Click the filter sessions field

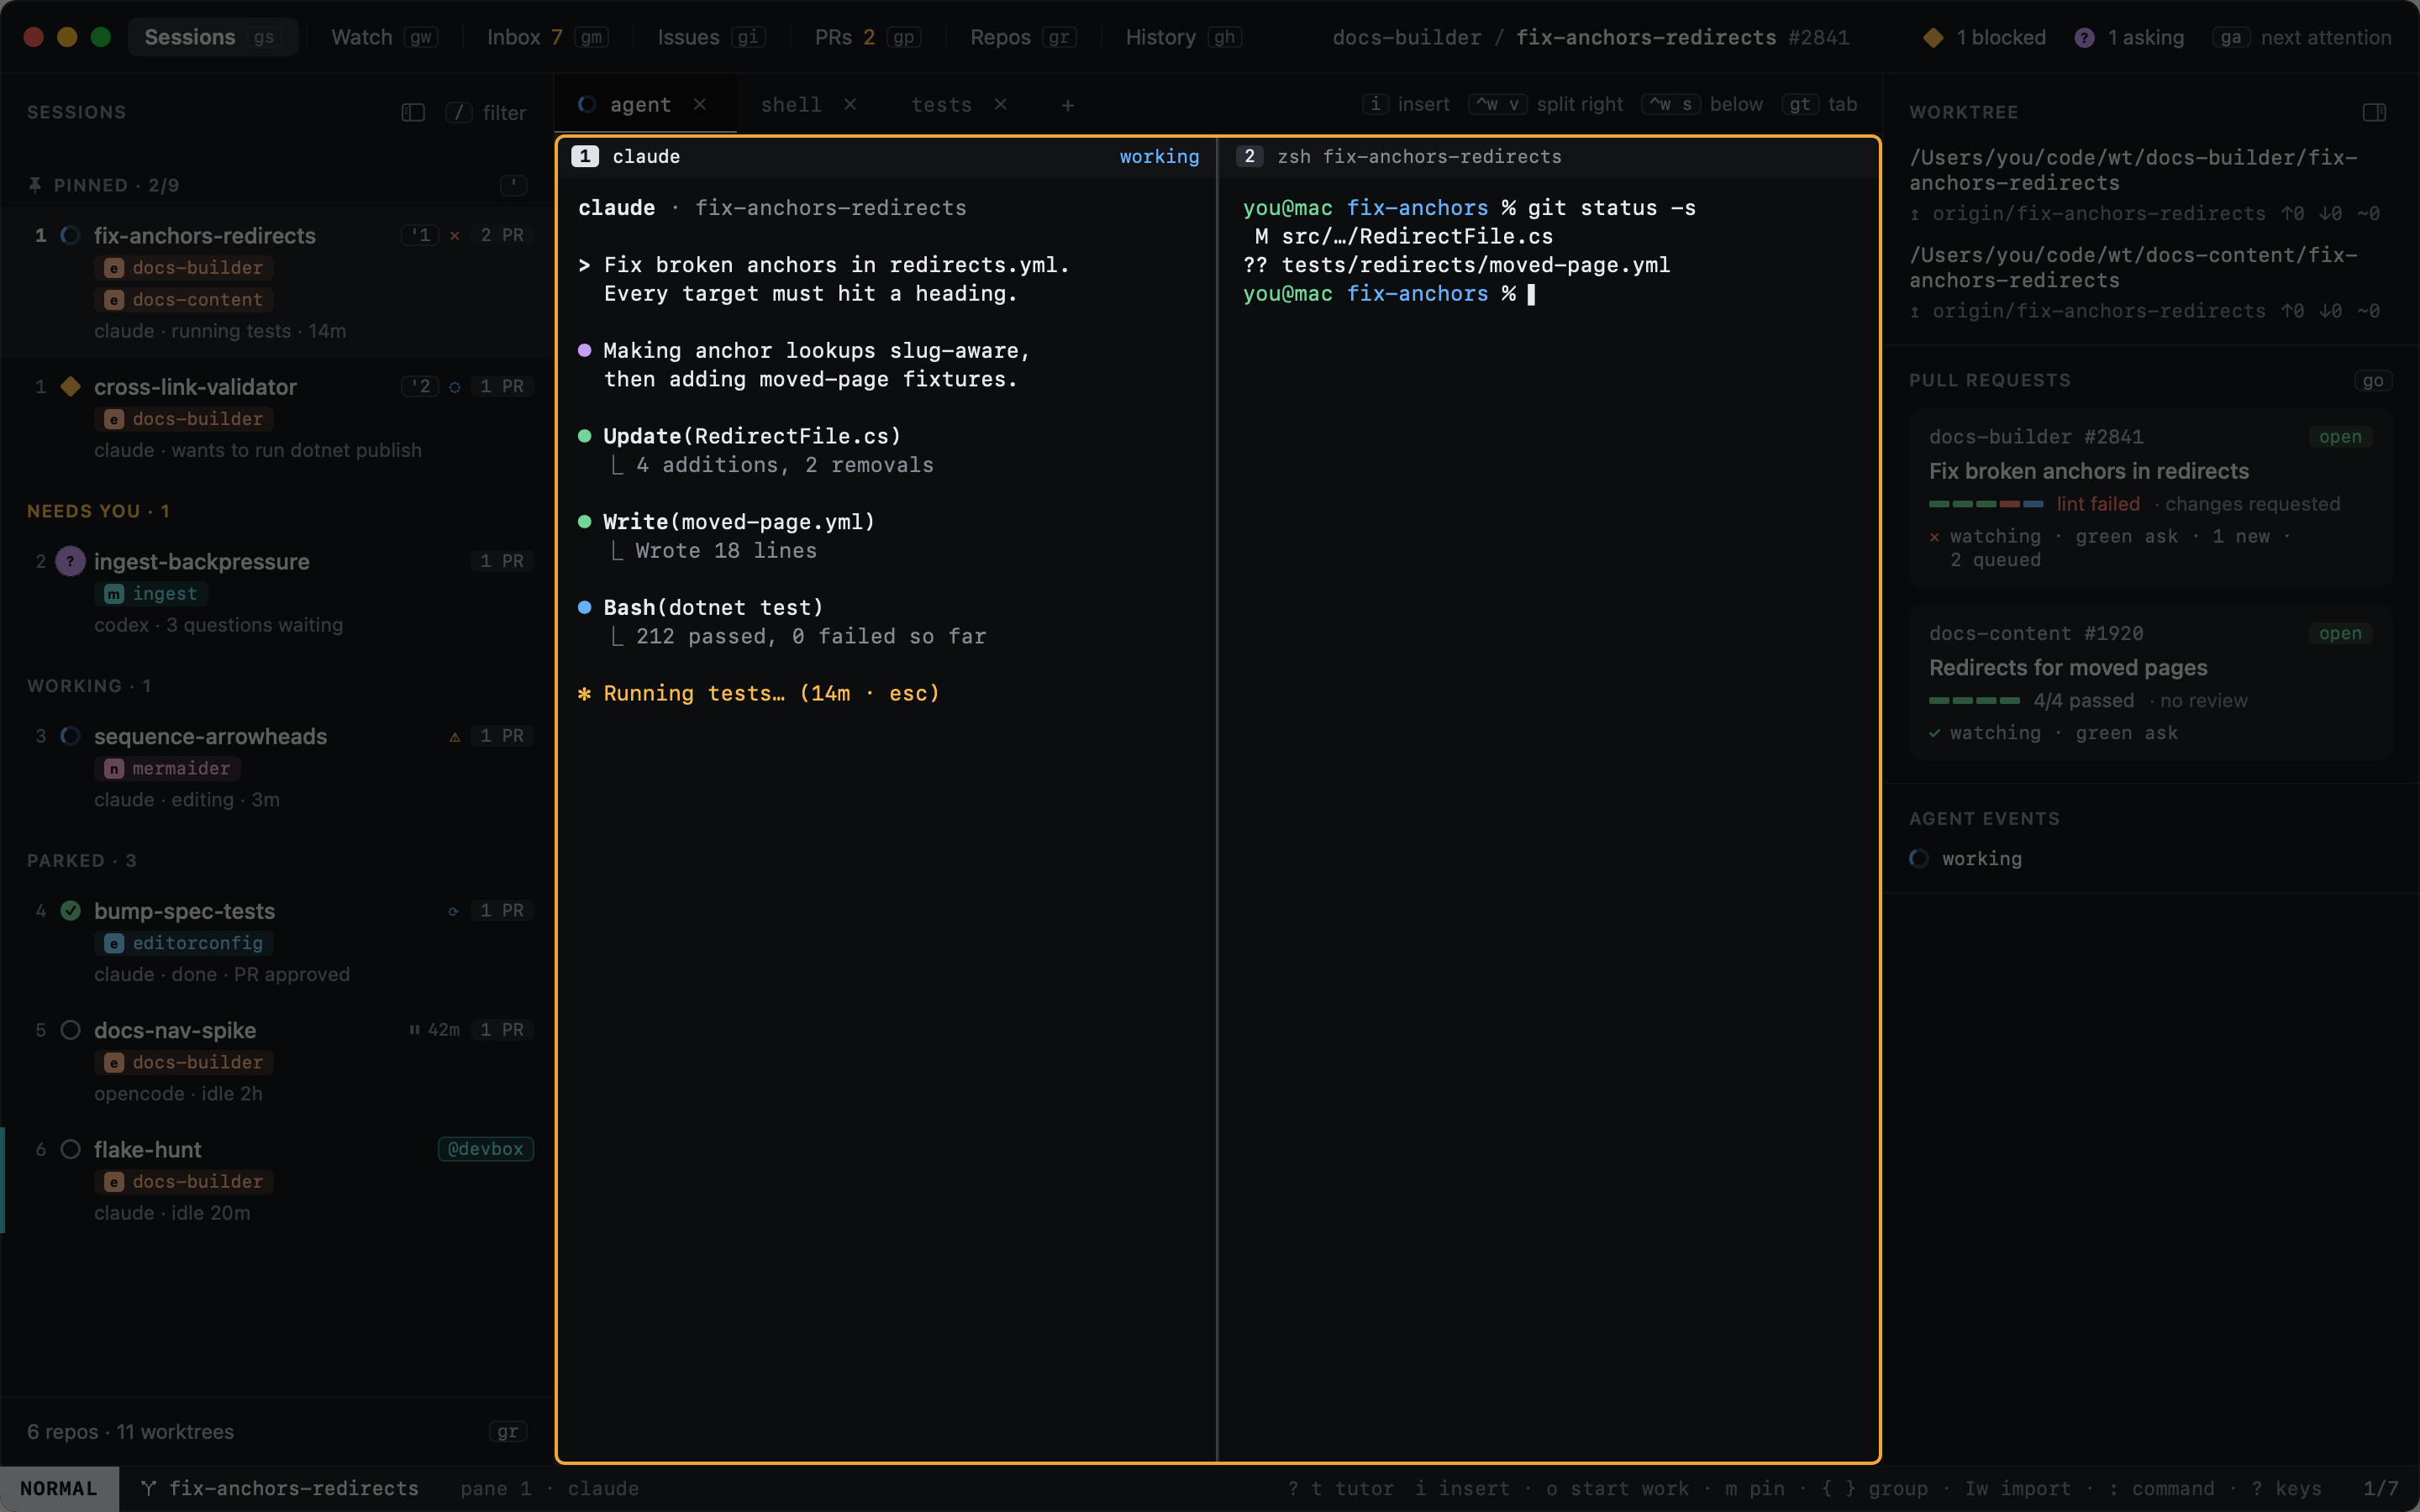pyautogui.click(x=487, y=112)
